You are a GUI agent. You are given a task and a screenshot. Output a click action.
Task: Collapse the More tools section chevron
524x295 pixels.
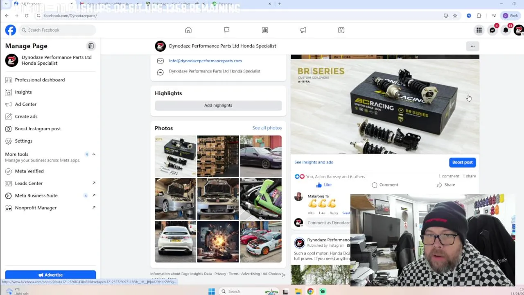pos(94,154)
